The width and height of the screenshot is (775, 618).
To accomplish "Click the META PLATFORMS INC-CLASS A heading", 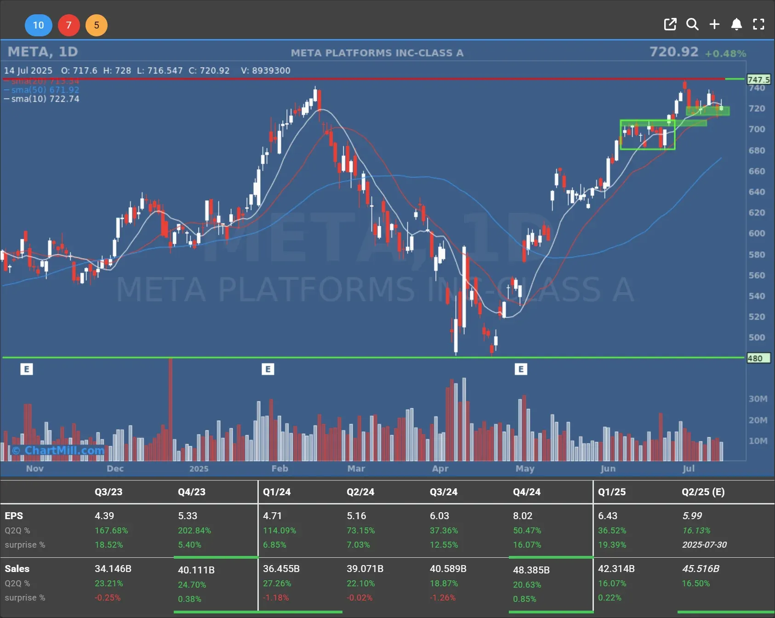I will click(377, 53).
